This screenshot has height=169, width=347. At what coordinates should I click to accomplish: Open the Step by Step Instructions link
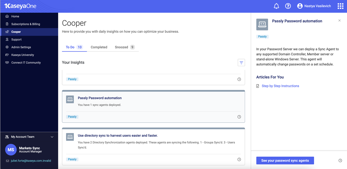point(280,86)
